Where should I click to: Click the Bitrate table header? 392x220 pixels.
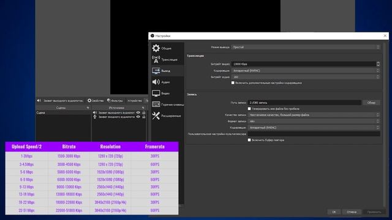(x=69, y=147)
